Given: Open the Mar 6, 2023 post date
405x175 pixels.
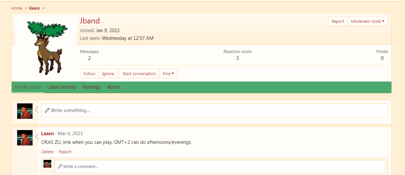Looking at the screenshot, I should click(x=70, y=134).
